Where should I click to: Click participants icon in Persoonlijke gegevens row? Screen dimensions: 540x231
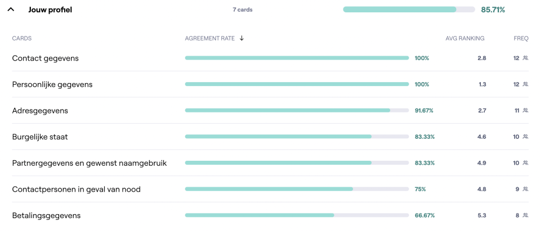click(525, 84)
